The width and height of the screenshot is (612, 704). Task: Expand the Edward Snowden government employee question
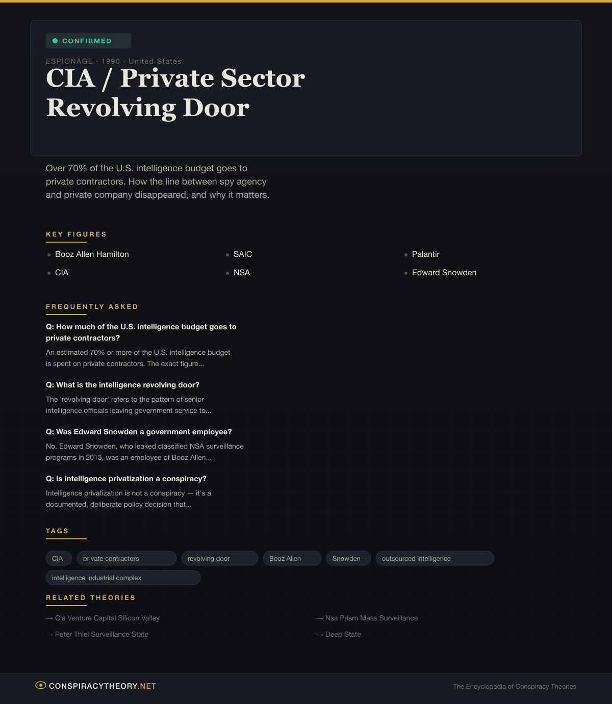click(139, 432)
